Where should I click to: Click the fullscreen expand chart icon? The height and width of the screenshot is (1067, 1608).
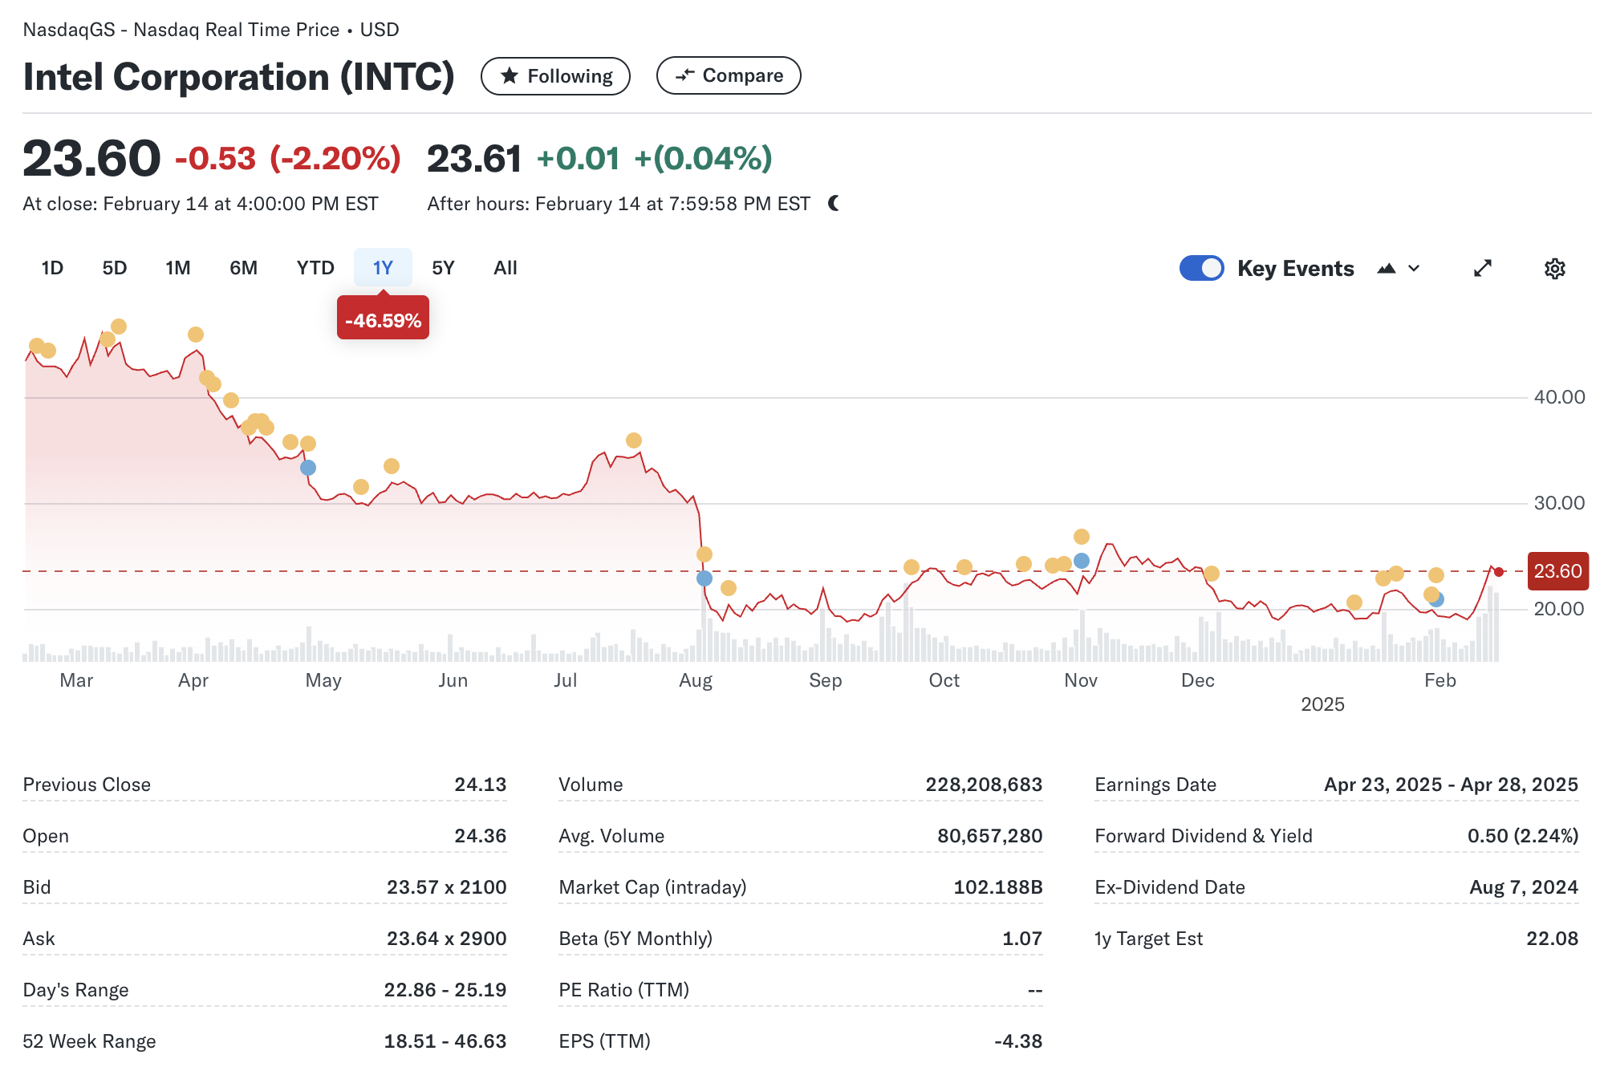point(1482,269)
